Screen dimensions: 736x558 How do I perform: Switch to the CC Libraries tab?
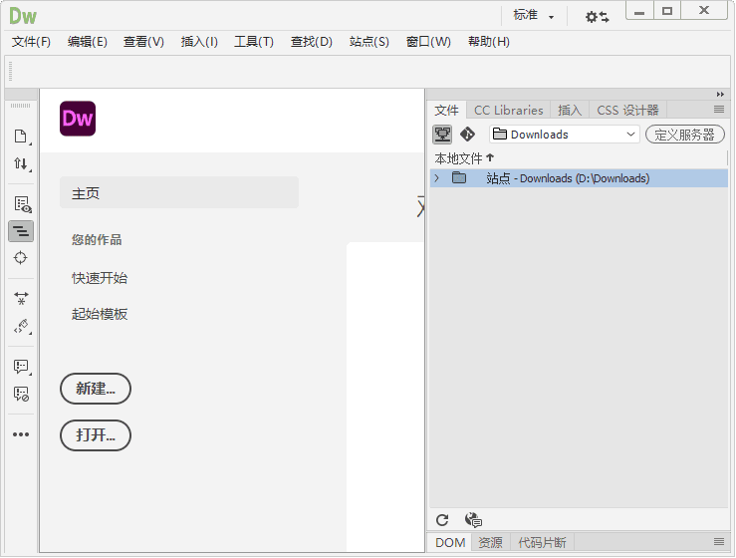(x=508, y=111)
